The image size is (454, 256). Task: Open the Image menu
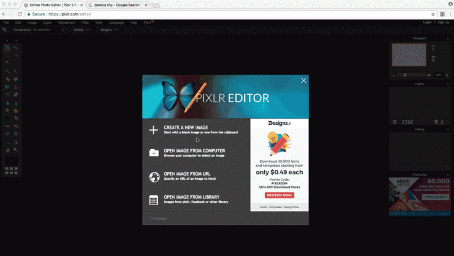(32, 22)
